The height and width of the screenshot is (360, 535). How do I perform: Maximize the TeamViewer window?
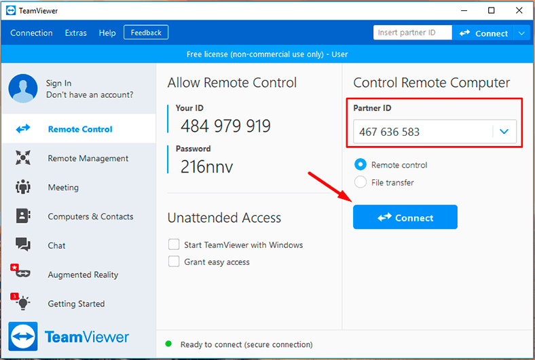(x=492, y=11)
